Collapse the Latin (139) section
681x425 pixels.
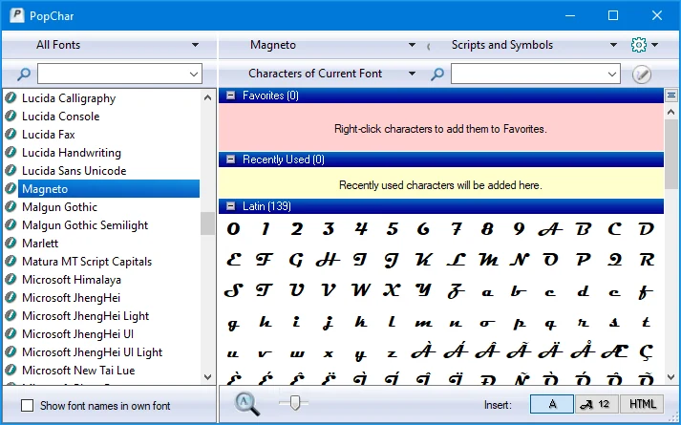pos(231,206)
